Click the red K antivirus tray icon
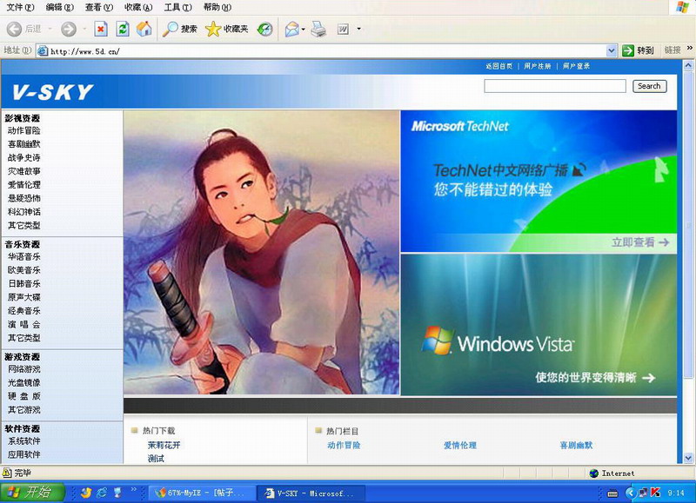Viewport: 696px width, 503px height. click(x=656, y=493)
